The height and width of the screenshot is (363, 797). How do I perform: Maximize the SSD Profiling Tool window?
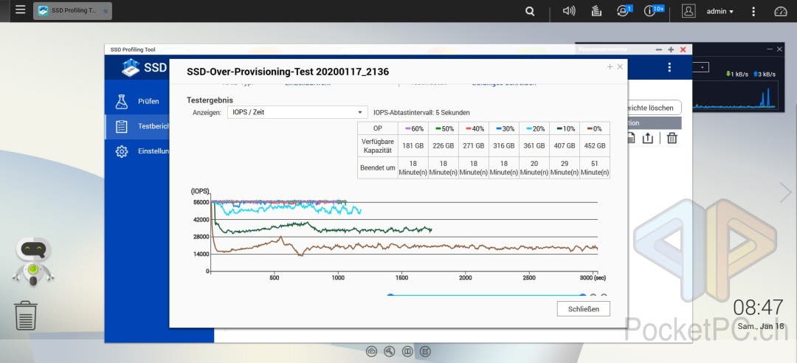671,49
